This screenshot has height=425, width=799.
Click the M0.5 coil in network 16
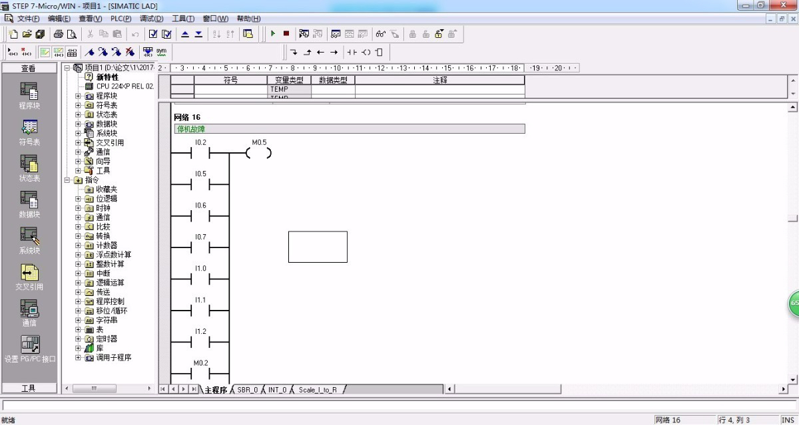[x=258, y=154]
